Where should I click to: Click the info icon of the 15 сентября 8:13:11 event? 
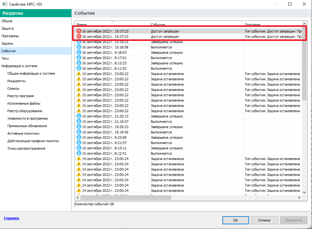pos(79,148)
